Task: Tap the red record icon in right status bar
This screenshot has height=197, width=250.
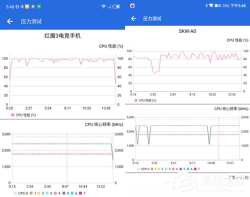Action: click(x=132, y=6)
